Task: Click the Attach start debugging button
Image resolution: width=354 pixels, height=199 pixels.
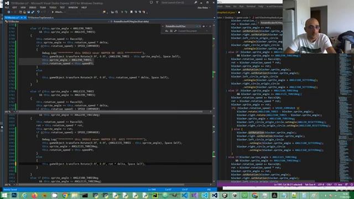Action: (58, 12)
